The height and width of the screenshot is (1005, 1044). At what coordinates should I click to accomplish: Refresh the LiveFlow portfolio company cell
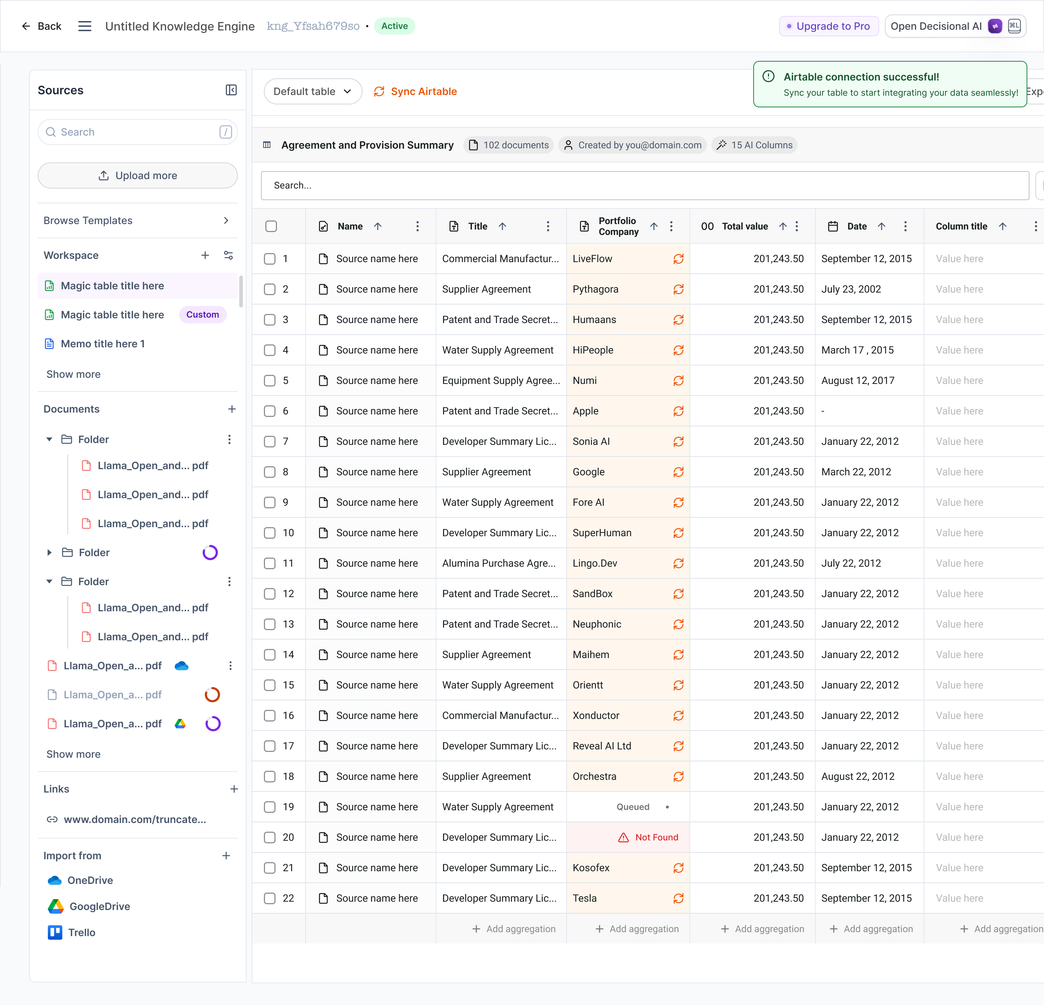pyautogui.click(x=678, y=259)
